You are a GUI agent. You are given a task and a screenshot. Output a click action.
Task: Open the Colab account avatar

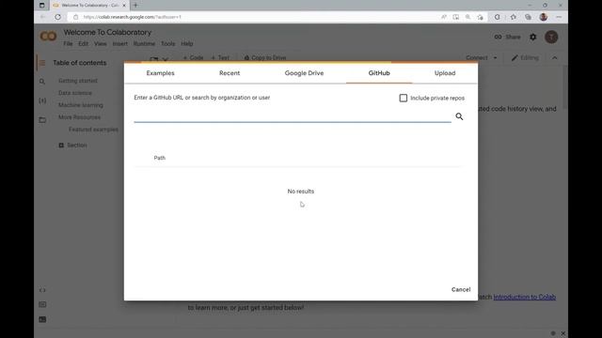coord(551,37)
